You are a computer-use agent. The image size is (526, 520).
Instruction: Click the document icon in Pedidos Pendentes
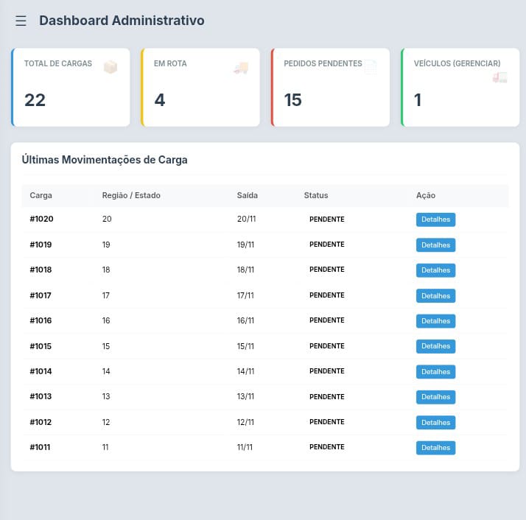click(x=371, y=68)
